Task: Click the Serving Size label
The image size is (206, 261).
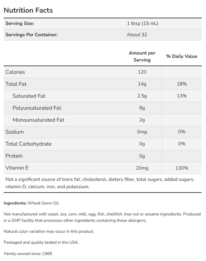Action: [20, 23]
